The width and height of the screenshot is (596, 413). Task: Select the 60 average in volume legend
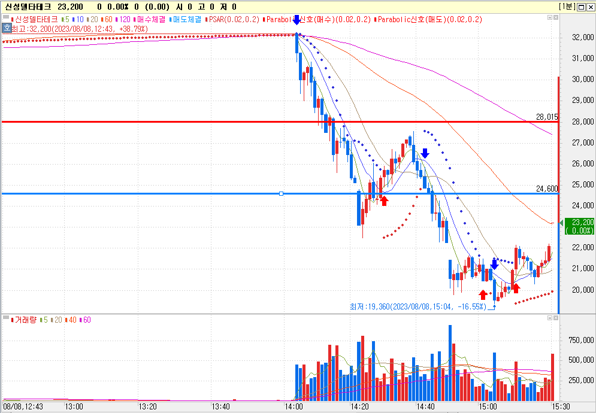[85, 320]
